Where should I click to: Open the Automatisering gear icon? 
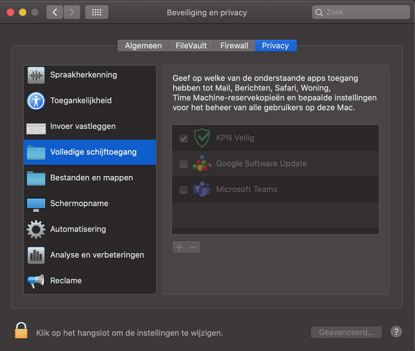click(36, 229)
